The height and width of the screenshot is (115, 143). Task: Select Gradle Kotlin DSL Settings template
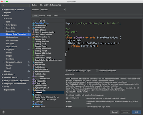45,100
